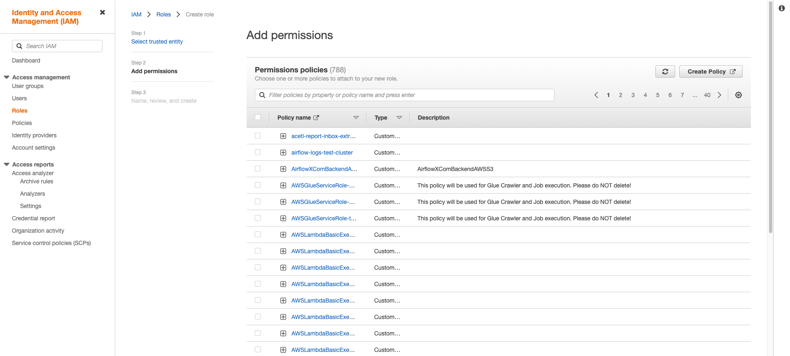The image size is (790, 356).
Task: Click the Identity and Access Management (IAM) title
Action: coord(47,17)
